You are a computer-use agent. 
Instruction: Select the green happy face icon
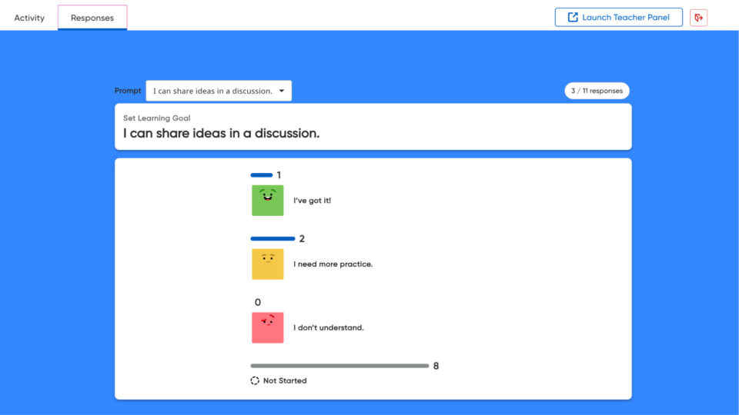pos(268,201)
